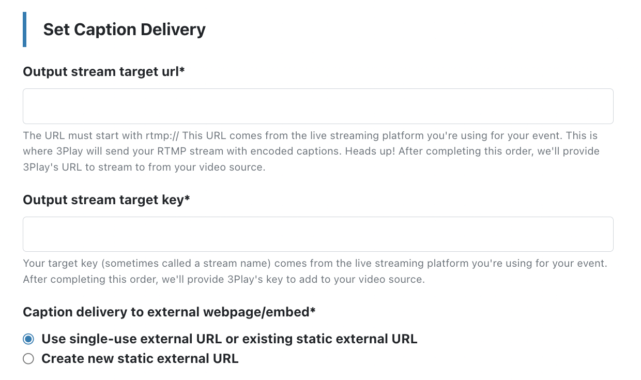Viewport: 641px width, 380px height.
Task: Click the 'Set Caption Delivery' section heading
Action: click(124, 29)
